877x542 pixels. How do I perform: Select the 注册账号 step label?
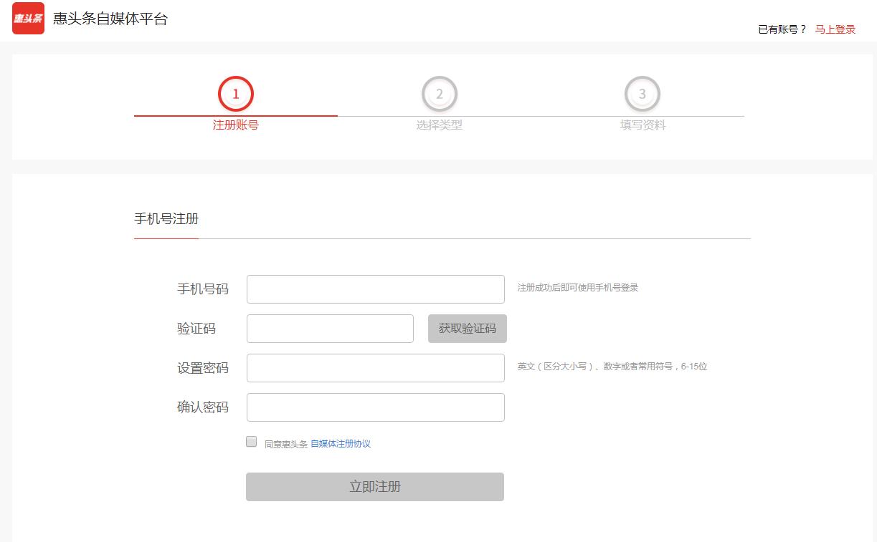[235, 123]
